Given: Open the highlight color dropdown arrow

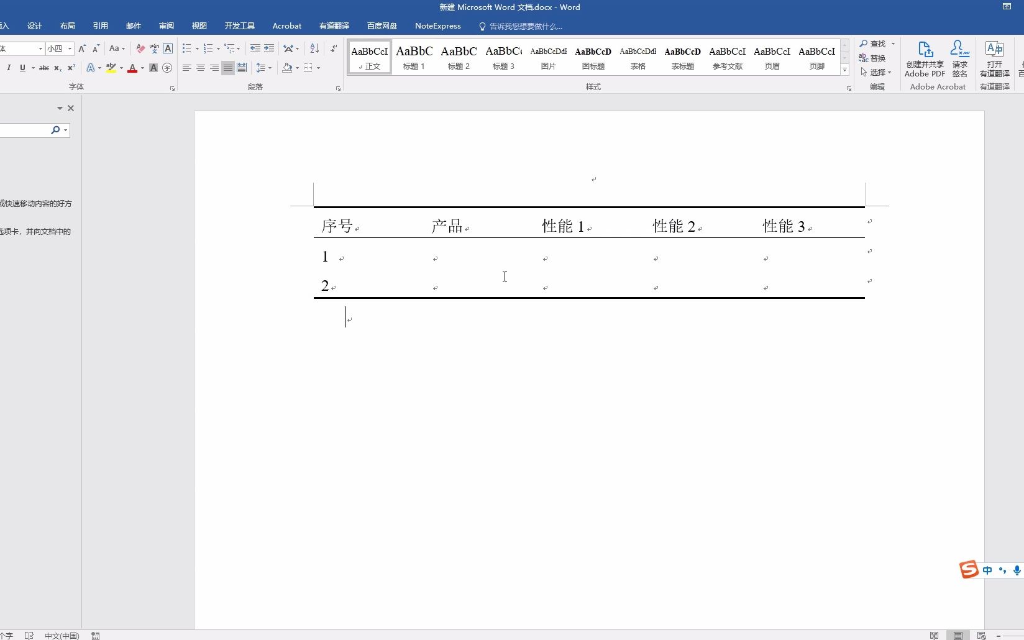Looking at the screenshot, I should pos(121,68).
